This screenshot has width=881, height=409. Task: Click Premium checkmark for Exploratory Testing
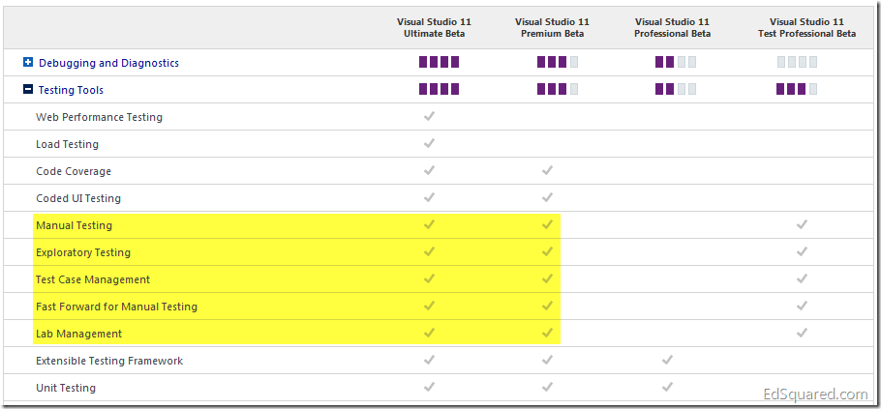pos(547,251)
